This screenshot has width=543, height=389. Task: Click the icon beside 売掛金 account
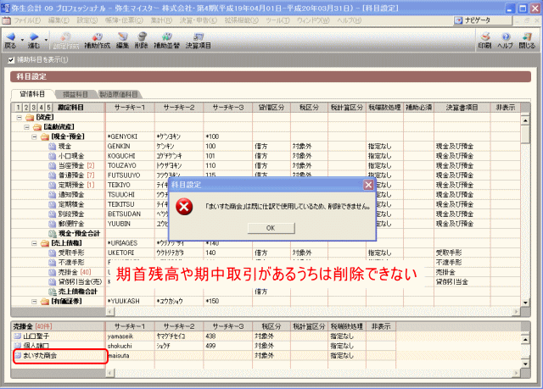(53, 273)
